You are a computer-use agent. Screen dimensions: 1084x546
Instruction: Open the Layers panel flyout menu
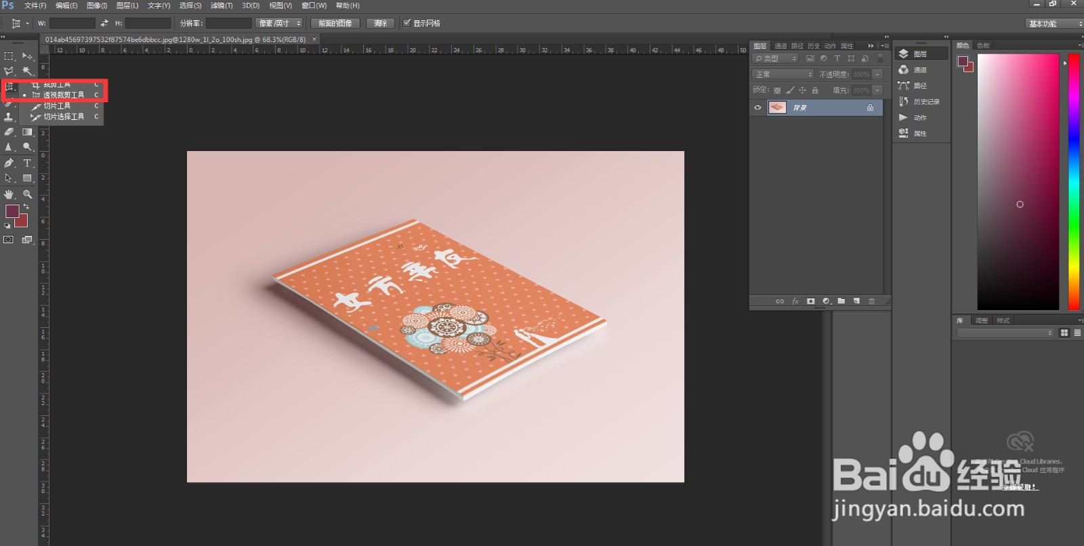point(885,46)
